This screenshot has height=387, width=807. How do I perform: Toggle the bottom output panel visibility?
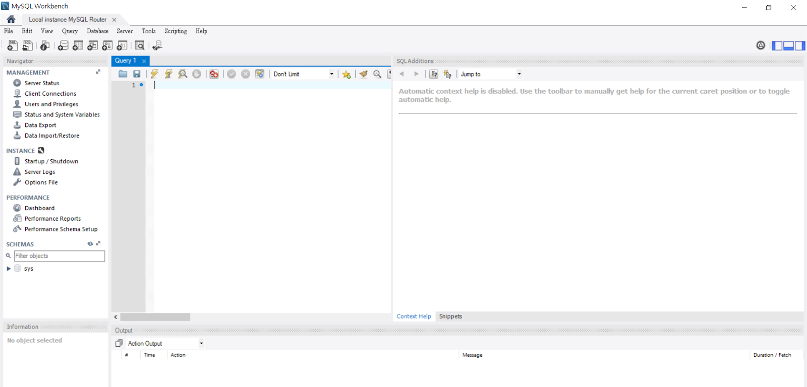[x=789, y=45]
